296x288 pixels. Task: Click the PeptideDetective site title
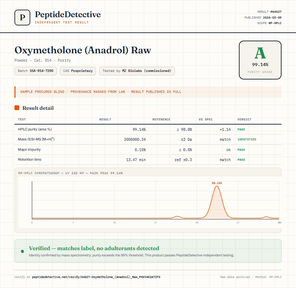(68, 14)
